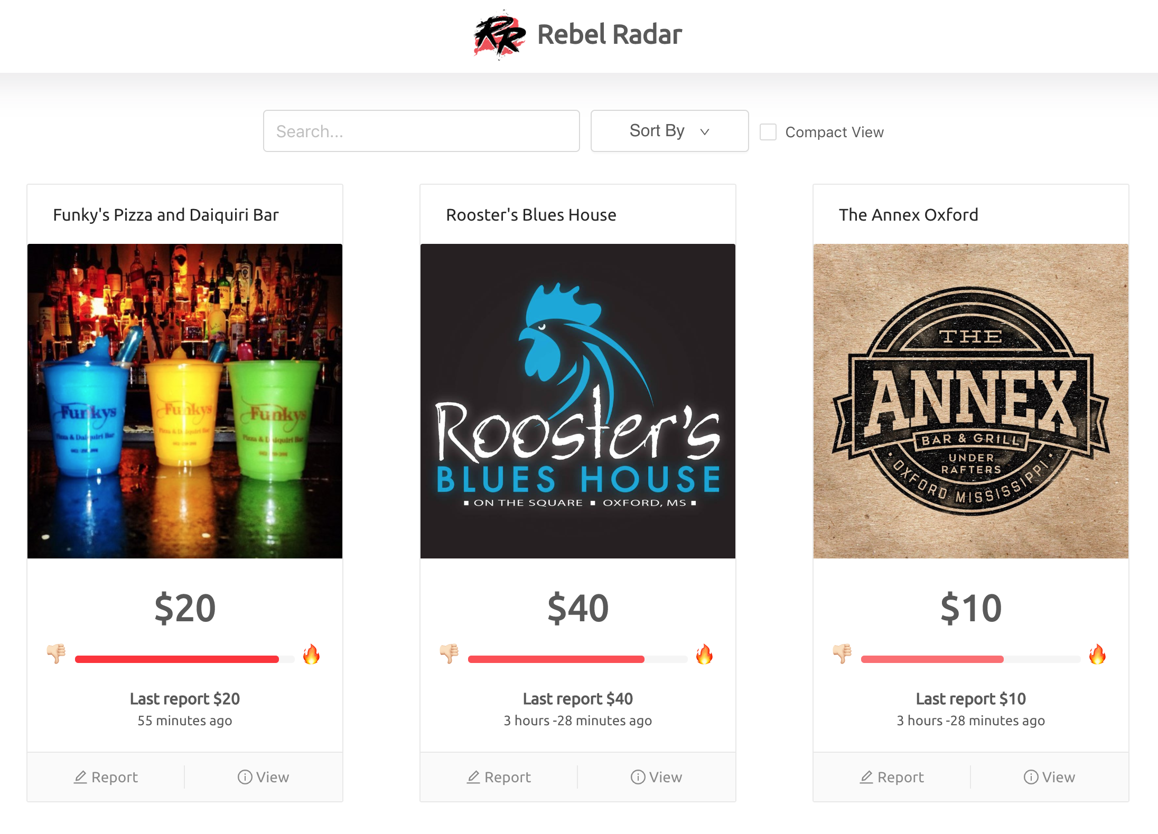Click fire icon on Rooster's Blues House card
The width and height of the screenshot is (1158, 834).
[704, 654]
